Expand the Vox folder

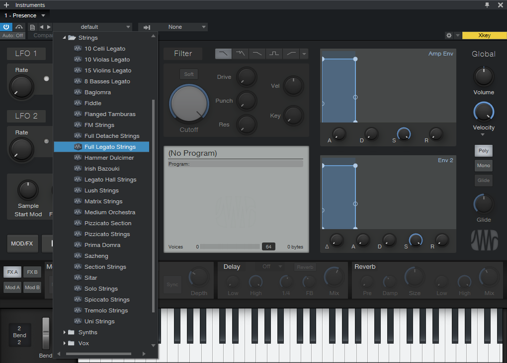click(x=64, y=343)
